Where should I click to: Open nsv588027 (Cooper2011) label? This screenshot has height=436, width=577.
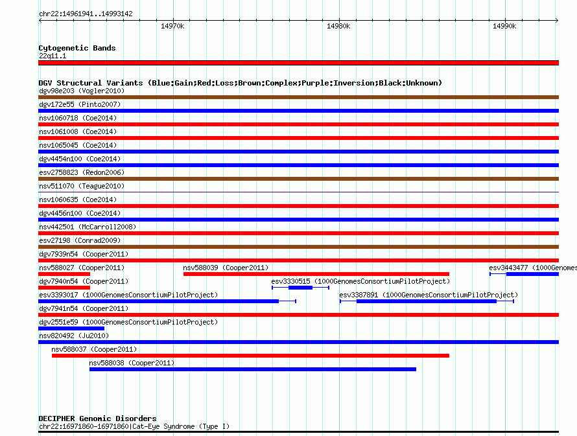pyautogui.click(x=82, y=268)
